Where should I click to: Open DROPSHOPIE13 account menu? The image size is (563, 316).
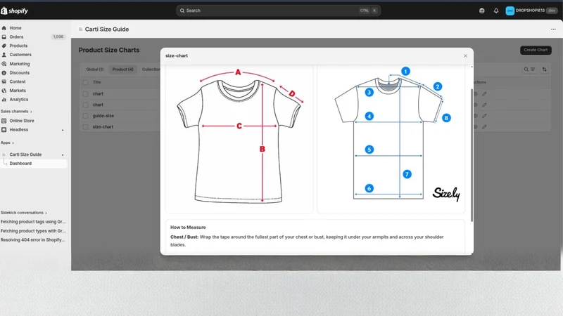531,11
